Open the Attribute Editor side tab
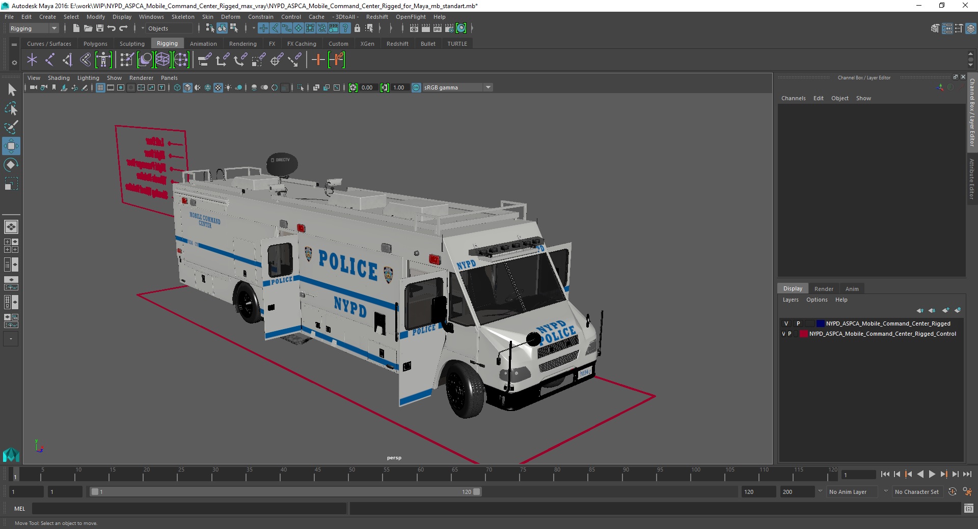This screenshot has width=978, height=529. click(972, 178)
